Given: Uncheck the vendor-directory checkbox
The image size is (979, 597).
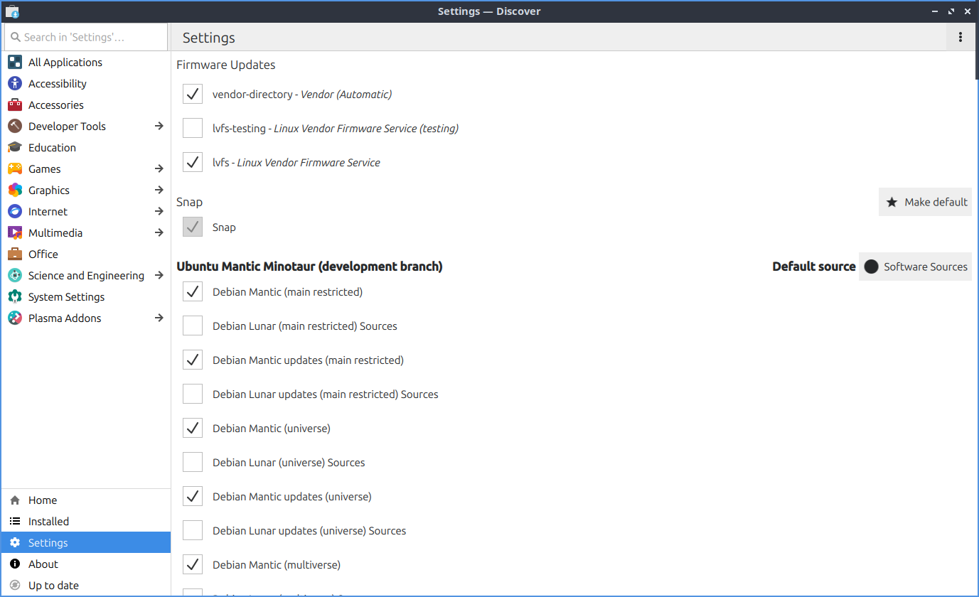Looking at the screenshot, I should [x=193, y=95].
